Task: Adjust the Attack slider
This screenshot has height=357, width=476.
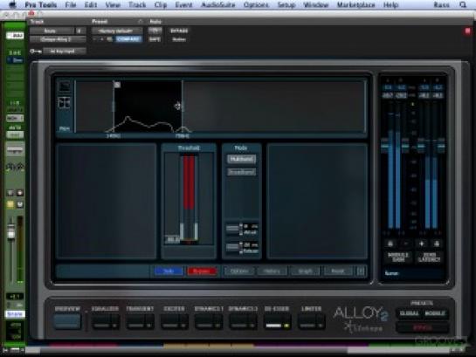Action: [x=233, y=229]
